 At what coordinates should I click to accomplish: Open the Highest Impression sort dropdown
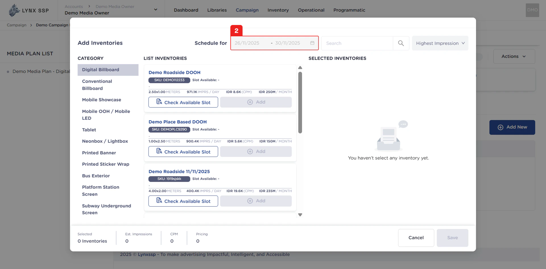440,43
